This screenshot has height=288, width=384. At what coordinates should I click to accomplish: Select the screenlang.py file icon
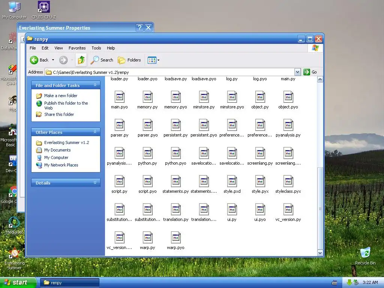(260, 153)
